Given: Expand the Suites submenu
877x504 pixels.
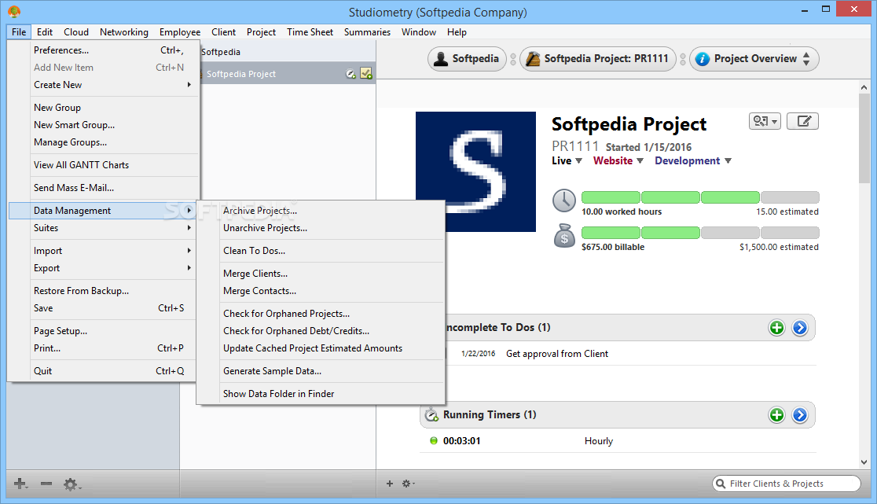Looking at the screenshot, I should 103,228.
